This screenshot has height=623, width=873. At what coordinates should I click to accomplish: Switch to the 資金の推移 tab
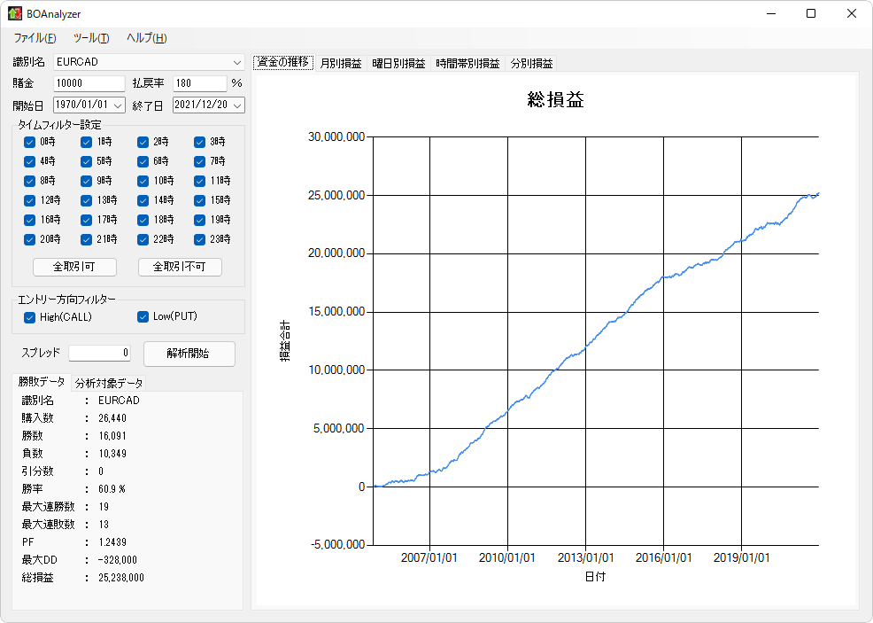[x=283, y=62]
